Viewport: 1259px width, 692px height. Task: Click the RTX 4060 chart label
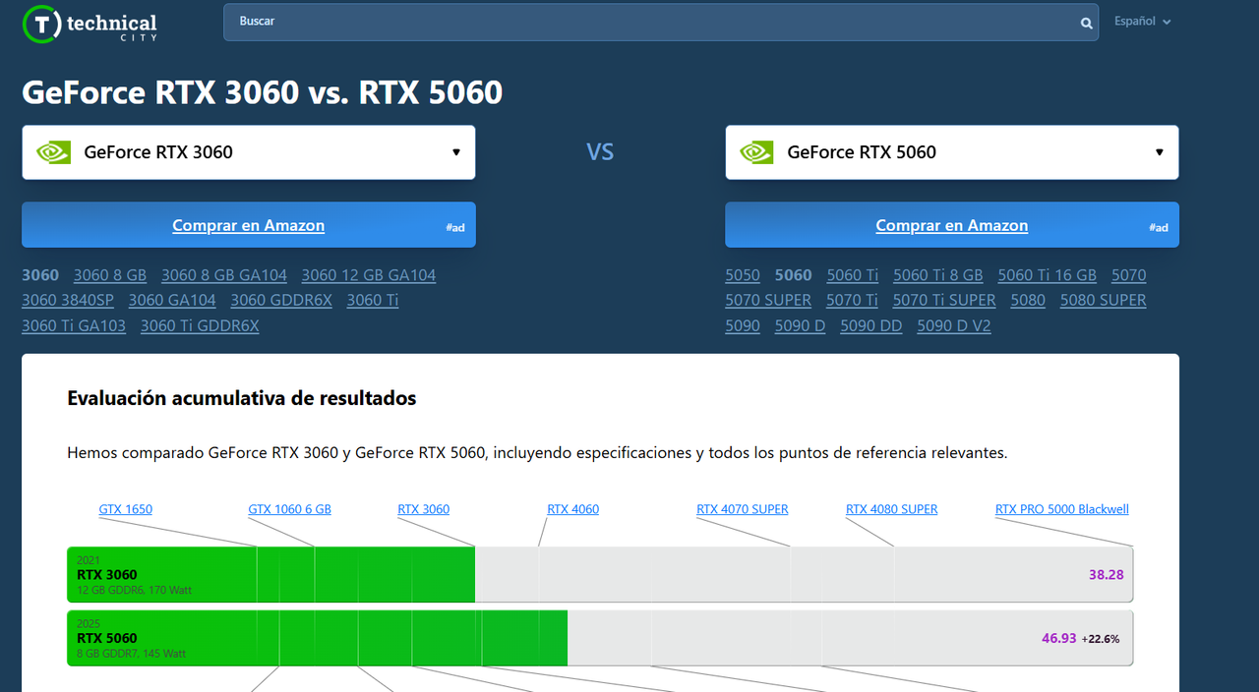(x=573, y=509)
